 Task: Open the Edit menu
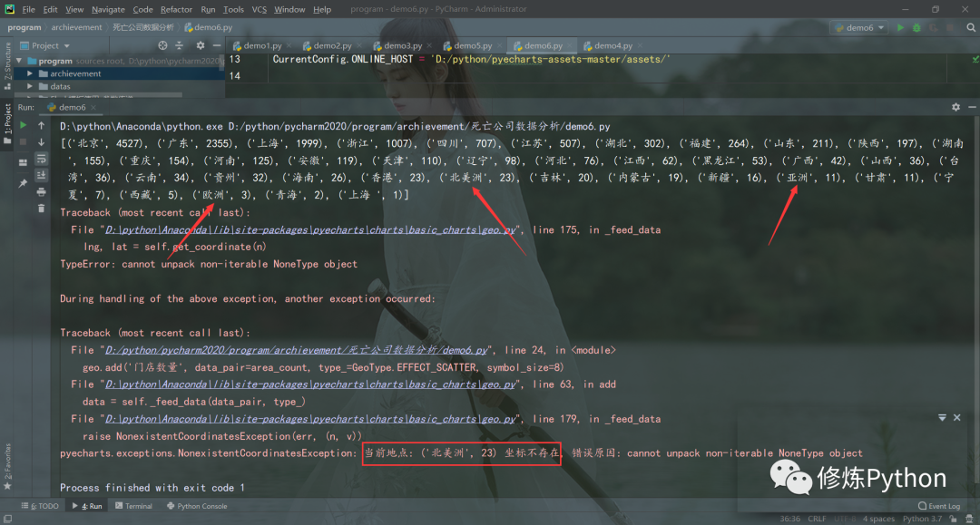click(x=51, y=9)
